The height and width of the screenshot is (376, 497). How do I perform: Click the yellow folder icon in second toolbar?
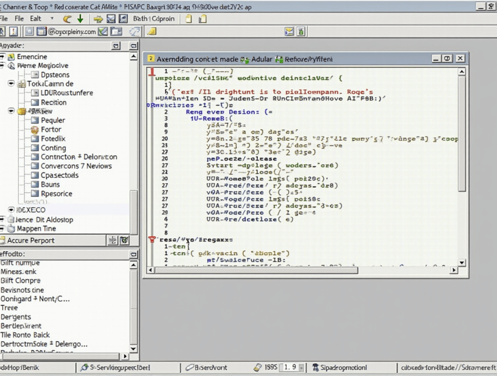[x=152, y=32]
